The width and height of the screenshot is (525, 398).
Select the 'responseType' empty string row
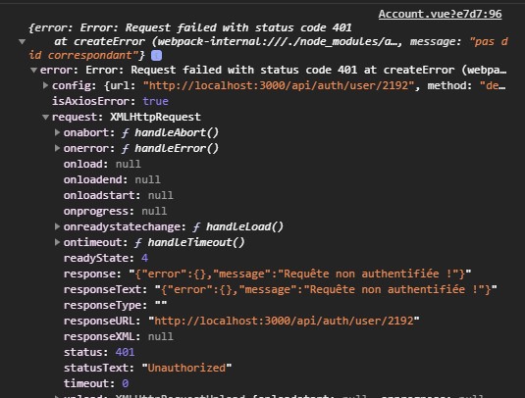pos(115,305)
